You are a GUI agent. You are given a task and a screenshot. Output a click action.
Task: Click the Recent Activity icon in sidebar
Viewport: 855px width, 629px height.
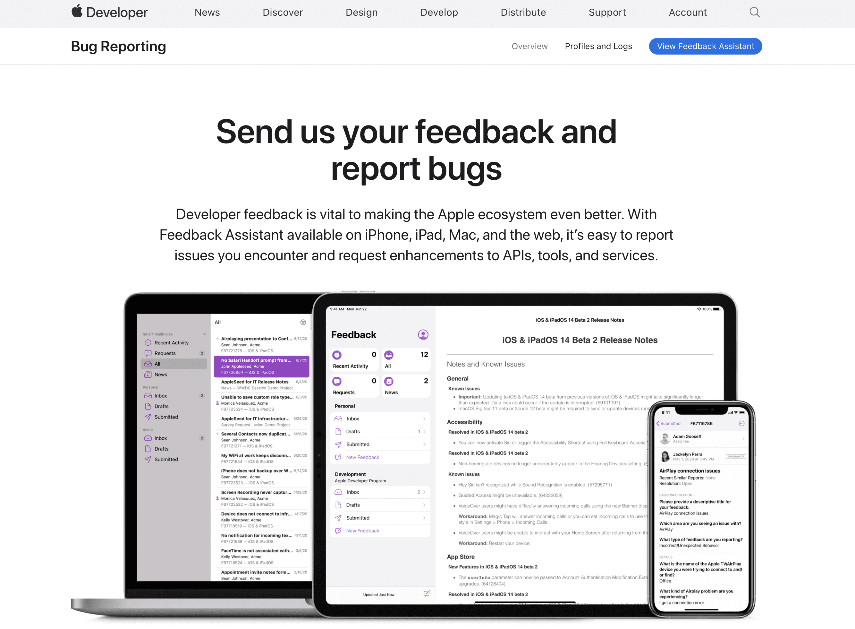tap(148, 342)
